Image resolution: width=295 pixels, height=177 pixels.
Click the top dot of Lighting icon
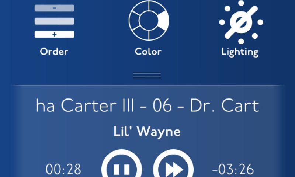click(241, 3)
